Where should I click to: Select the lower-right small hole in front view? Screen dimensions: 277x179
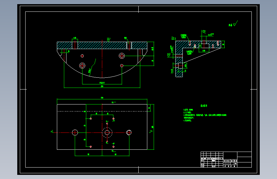tap(122, 66)
